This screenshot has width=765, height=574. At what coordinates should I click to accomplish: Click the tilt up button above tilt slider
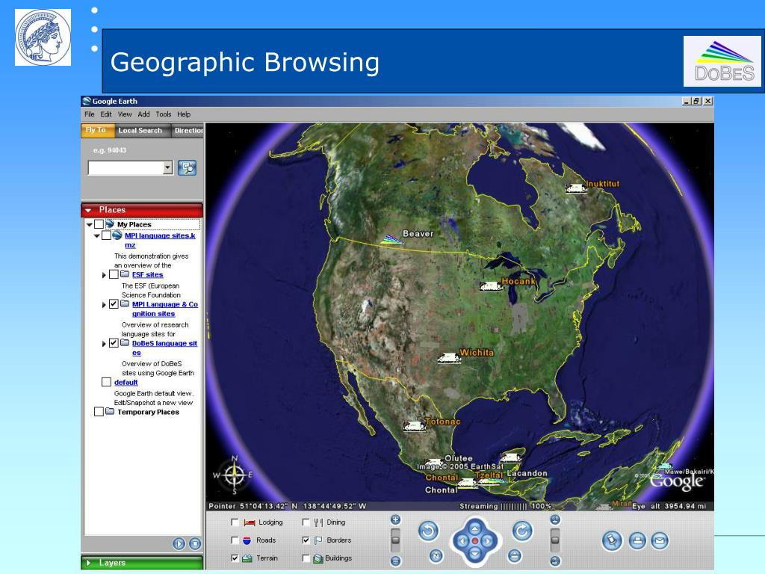pyautogui.click(x=555, y=520)
